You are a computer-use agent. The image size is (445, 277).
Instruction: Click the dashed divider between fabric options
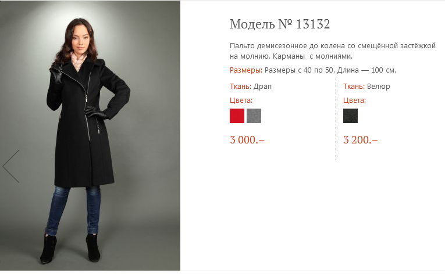point(336,120)
